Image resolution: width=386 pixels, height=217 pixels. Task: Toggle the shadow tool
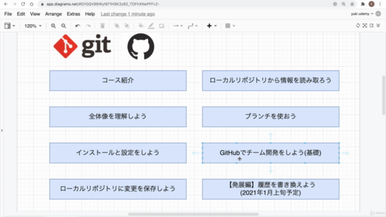click(x=162, y=26)
